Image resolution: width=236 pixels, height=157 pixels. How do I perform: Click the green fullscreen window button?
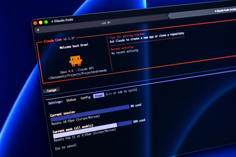point(46,22)
